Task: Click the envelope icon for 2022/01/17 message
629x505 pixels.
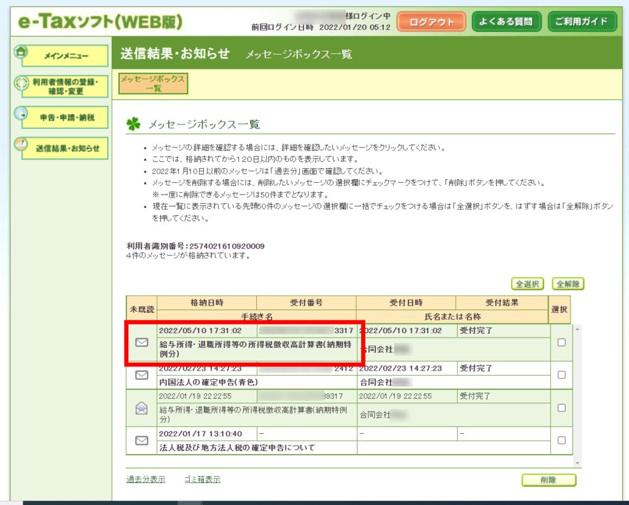Action: click(x=142, y=440)
